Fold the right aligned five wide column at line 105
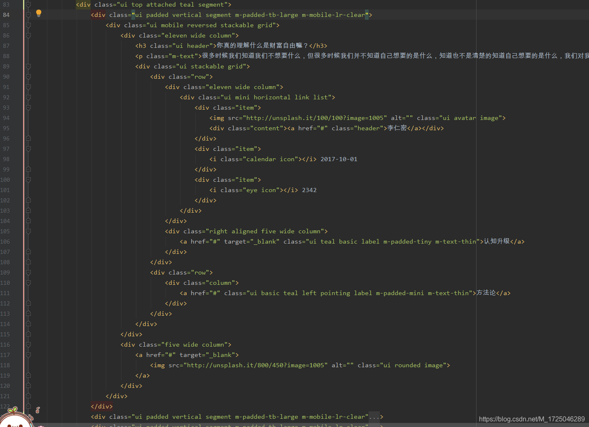Image resolution: width=589 pixels, height=427 pixels. tap(28, 231)
